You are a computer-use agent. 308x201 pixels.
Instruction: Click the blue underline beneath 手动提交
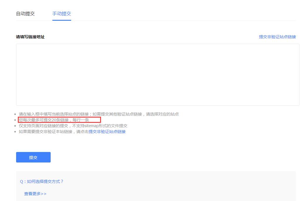click(x=61, y=20)
